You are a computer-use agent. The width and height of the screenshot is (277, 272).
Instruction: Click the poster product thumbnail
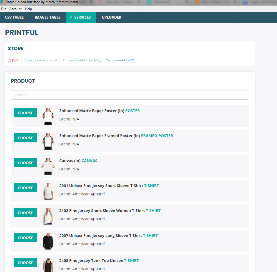click(x=48, y=116)
